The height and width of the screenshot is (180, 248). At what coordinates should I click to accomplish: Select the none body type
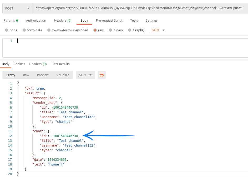click(11, 30)
